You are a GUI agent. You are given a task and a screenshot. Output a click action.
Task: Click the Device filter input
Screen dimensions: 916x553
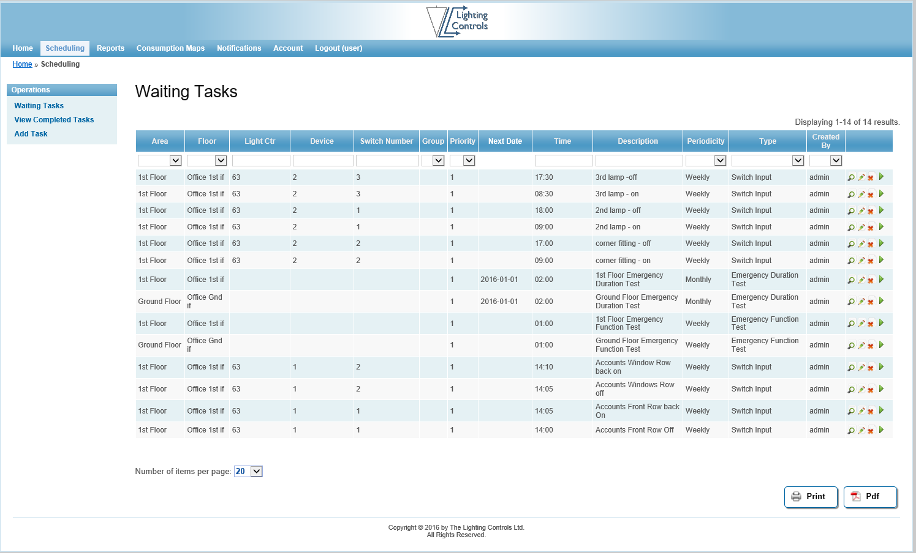click(323, 160)
